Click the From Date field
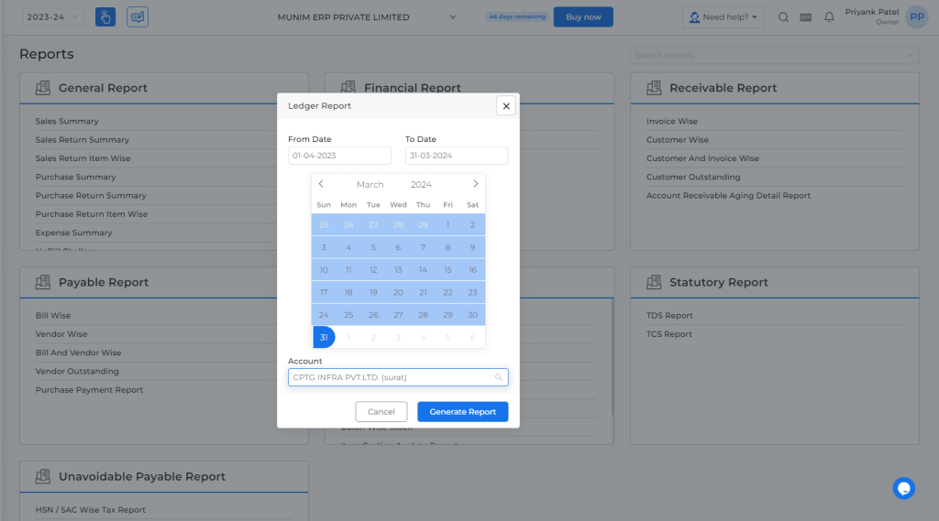 coord(339,156)
